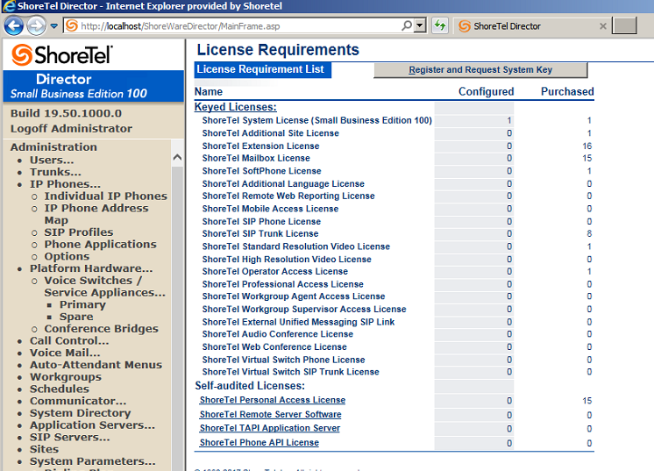The image size is (654, 471).
Task: Open ShoreTel Personal Access License link
Action: pos(273,400)
